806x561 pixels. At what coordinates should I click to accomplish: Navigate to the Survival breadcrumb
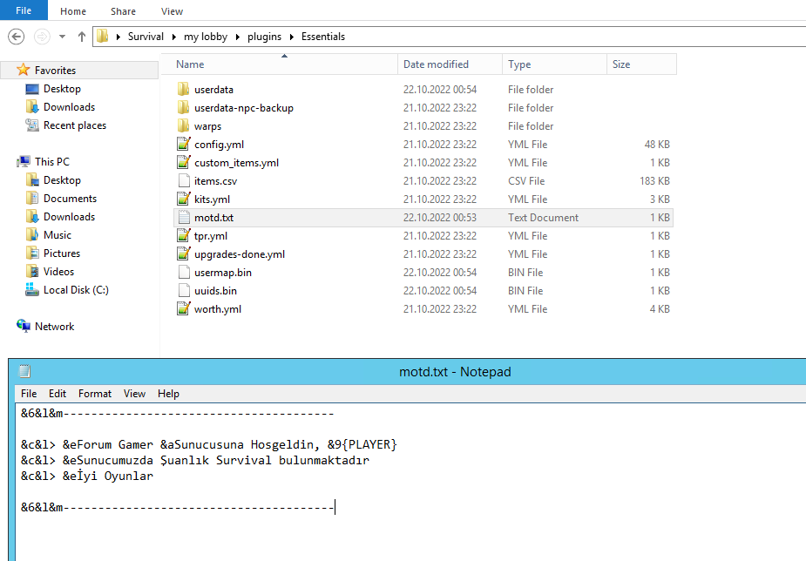coord(146,37)
